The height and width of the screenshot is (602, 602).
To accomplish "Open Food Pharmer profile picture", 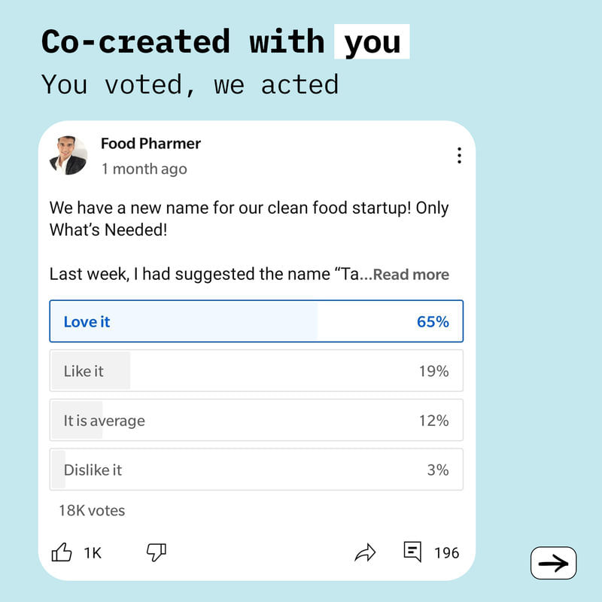I will (68, 155).
